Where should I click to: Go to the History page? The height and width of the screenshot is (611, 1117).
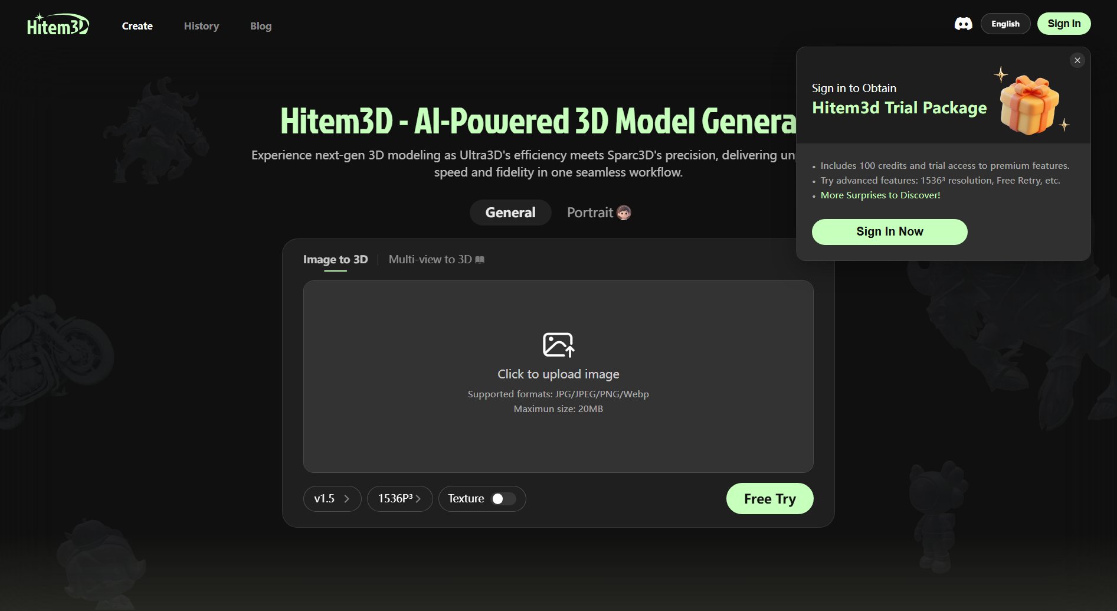pyautogui.click(x=201, y=26)
